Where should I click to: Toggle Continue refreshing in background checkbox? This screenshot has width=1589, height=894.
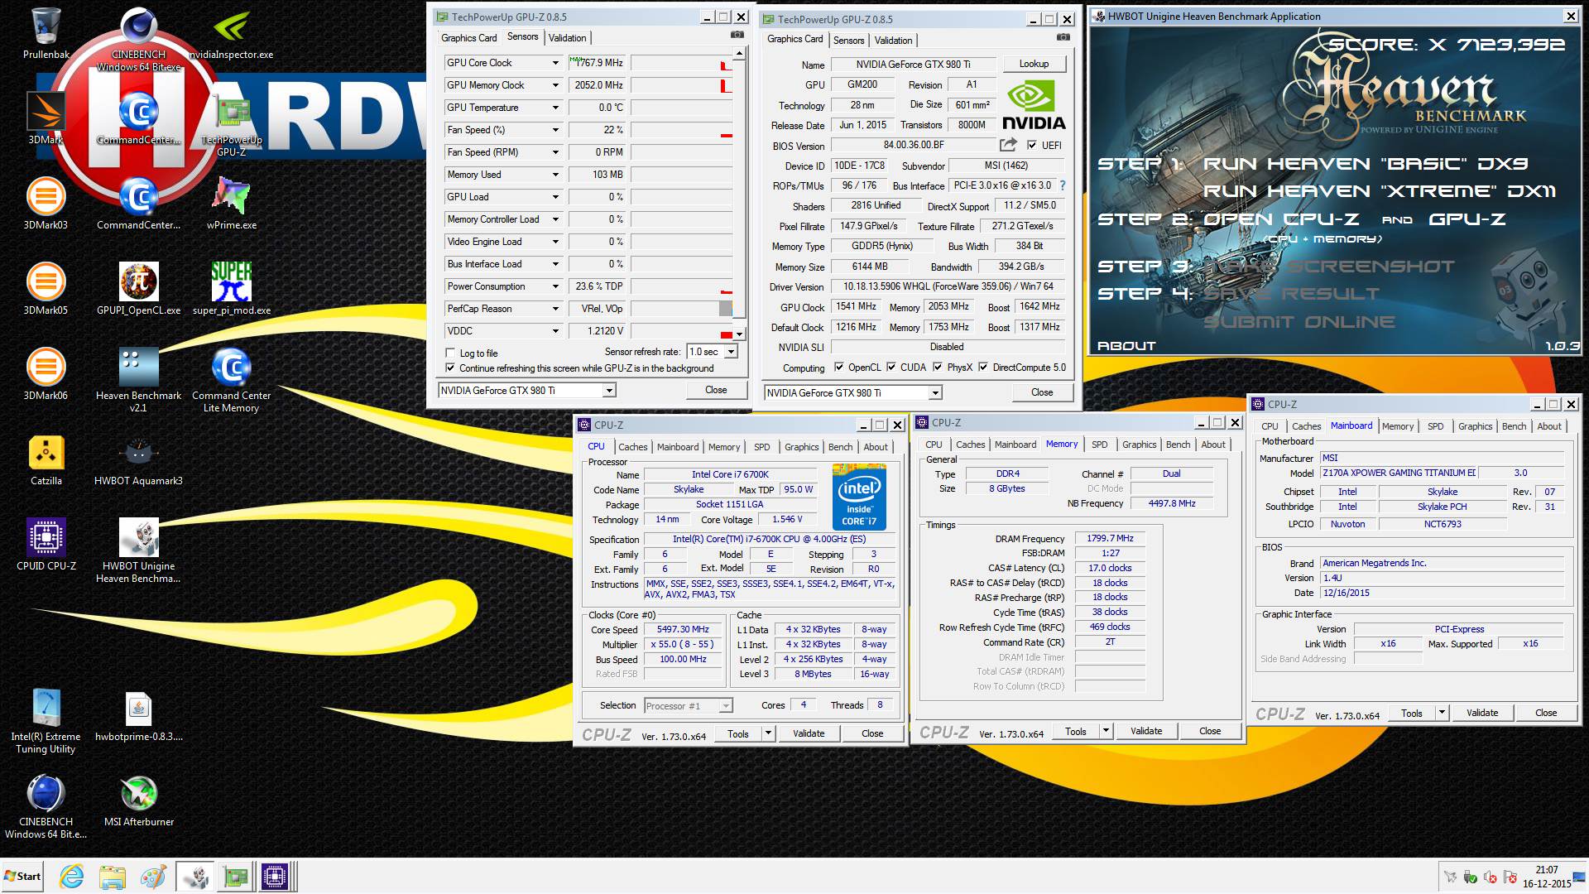[x=450, y=368]
